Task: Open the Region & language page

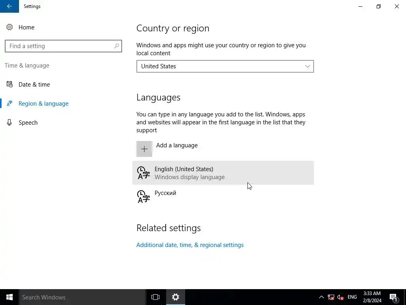Action: pyautogui.click(x=44, y=104)
